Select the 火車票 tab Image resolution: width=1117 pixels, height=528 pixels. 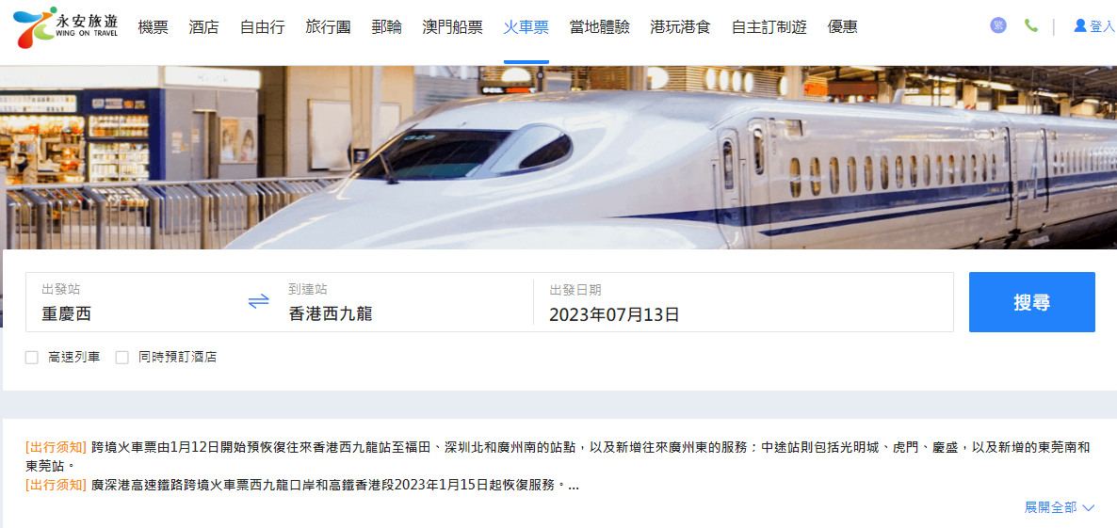tap(526, 27)
